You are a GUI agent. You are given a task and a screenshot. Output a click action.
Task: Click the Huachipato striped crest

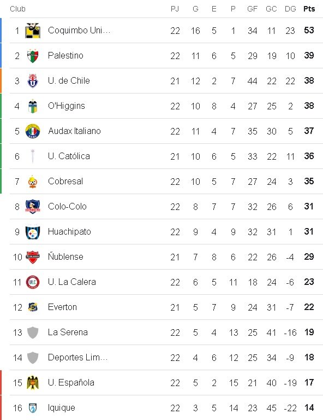[x=33, y=232]
